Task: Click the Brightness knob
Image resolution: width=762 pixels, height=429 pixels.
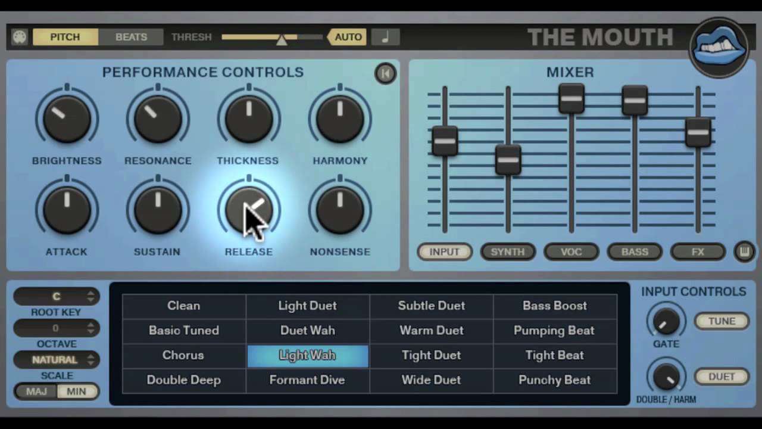Action: 67,119
